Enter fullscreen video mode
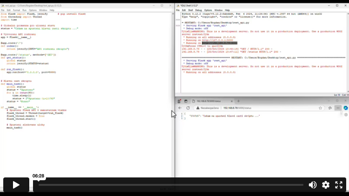 click(339, 185)
